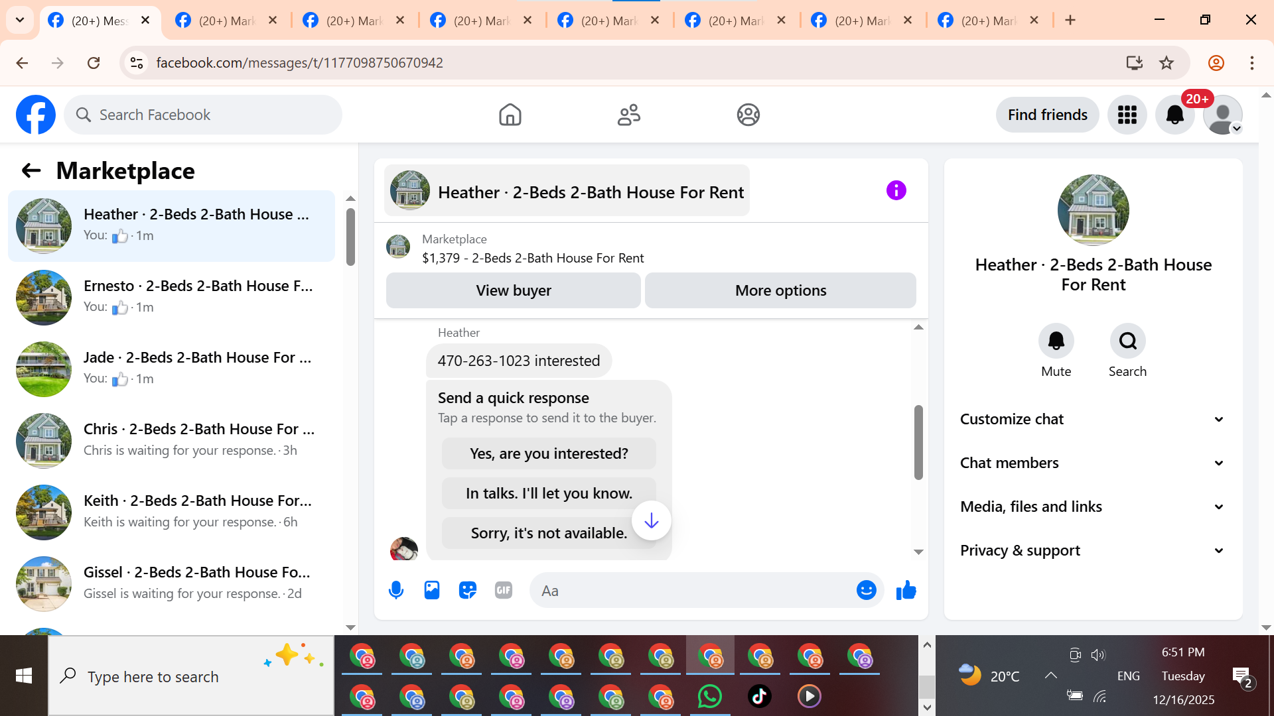Click the Facebook logo
This screenshot has height=716, width=1274.
click(36, 115)
